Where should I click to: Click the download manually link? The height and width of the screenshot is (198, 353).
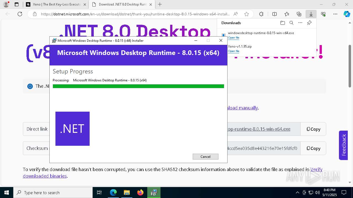(243, 108)
